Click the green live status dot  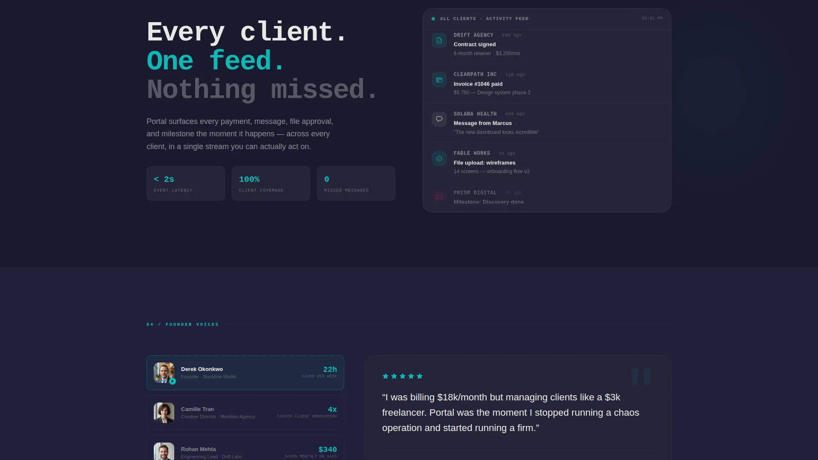tap(433, 19)
